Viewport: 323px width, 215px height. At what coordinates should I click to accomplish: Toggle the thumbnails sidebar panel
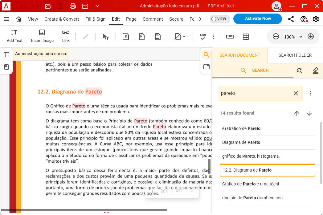(6, 55)
